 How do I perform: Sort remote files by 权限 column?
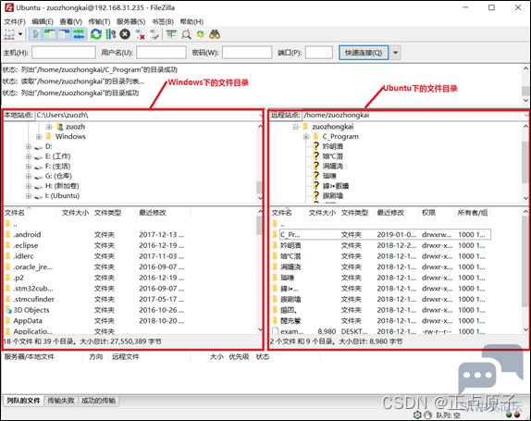[437, 213]
